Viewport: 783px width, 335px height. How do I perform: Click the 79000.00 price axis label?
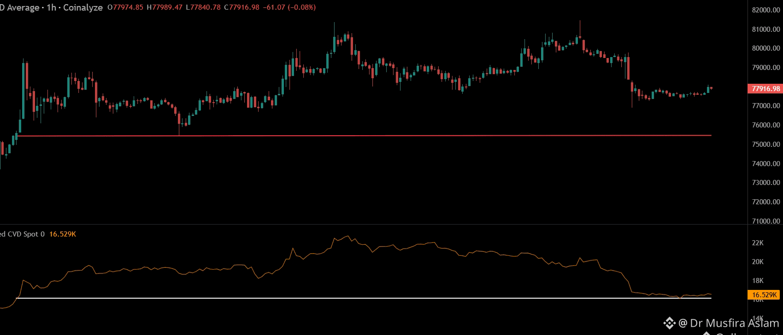(766, 68)
